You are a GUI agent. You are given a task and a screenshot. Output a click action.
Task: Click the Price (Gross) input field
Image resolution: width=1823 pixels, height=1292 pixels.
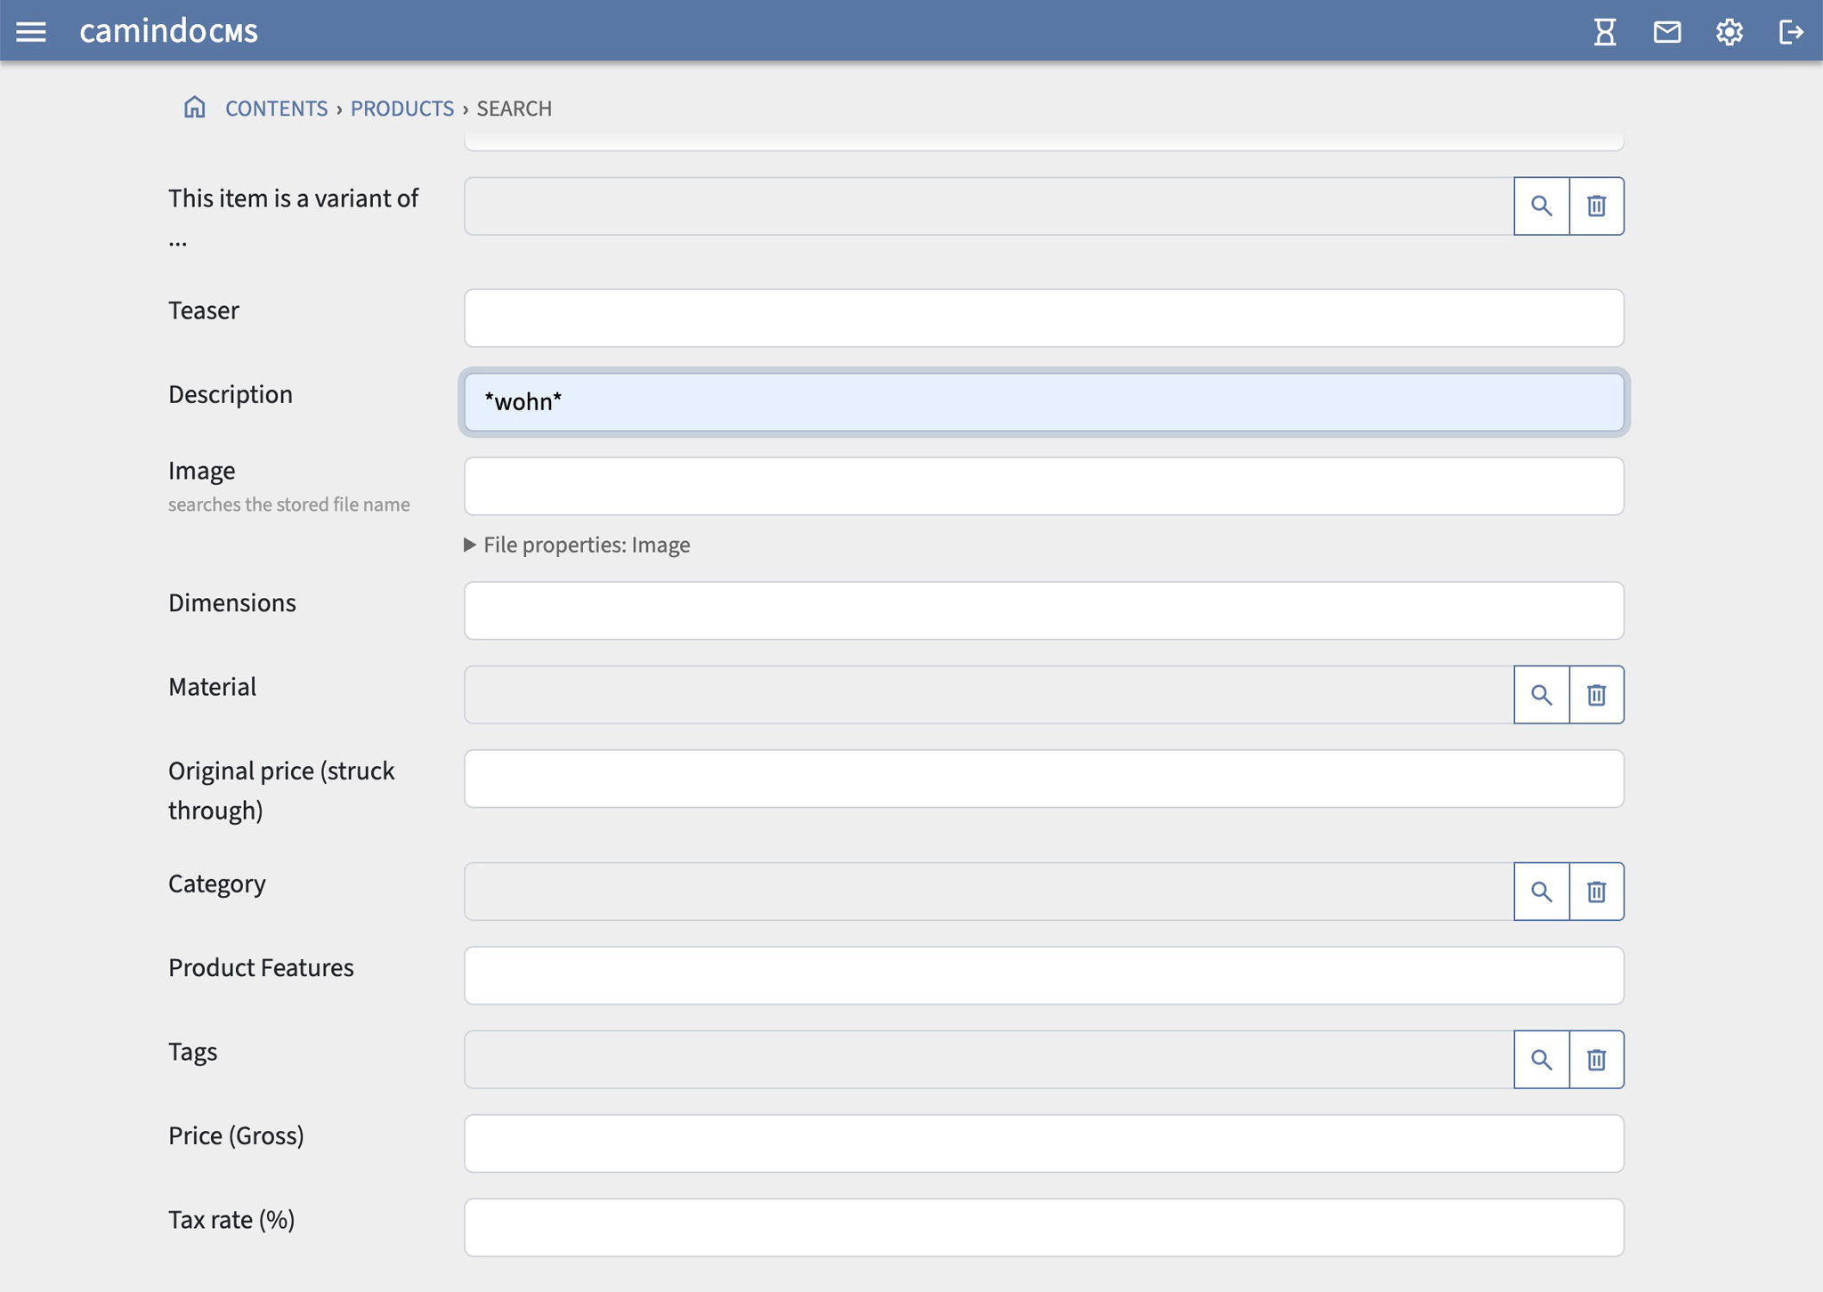pyautogui.click(x=1043, y=1143)
